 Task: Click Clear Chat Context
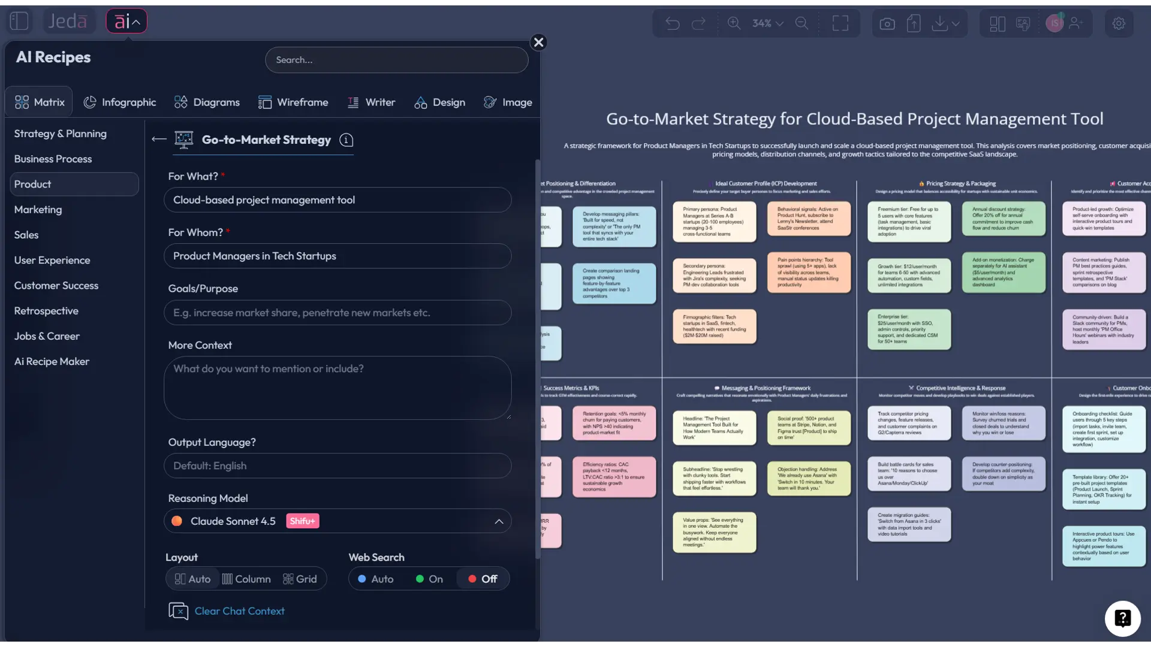point(239,611)
